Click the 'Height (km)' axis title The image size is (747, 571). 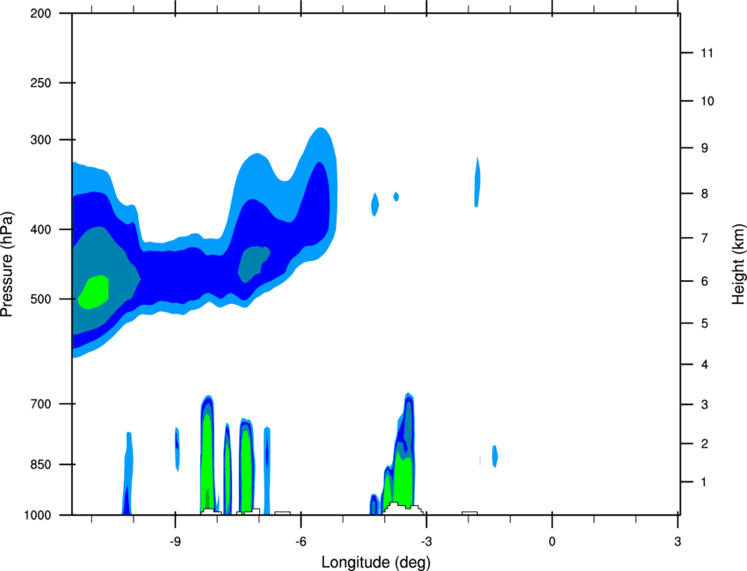click(738, 264)
